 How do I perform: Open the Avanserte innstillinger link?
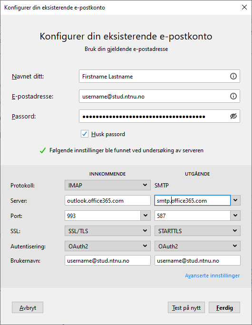pyautogui.click(x=212, y=276)
